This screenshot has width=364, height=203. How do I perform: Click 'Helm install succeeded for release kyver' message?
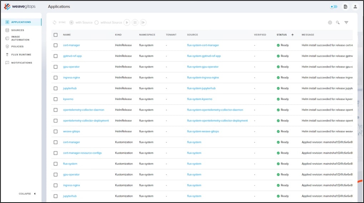327,99
